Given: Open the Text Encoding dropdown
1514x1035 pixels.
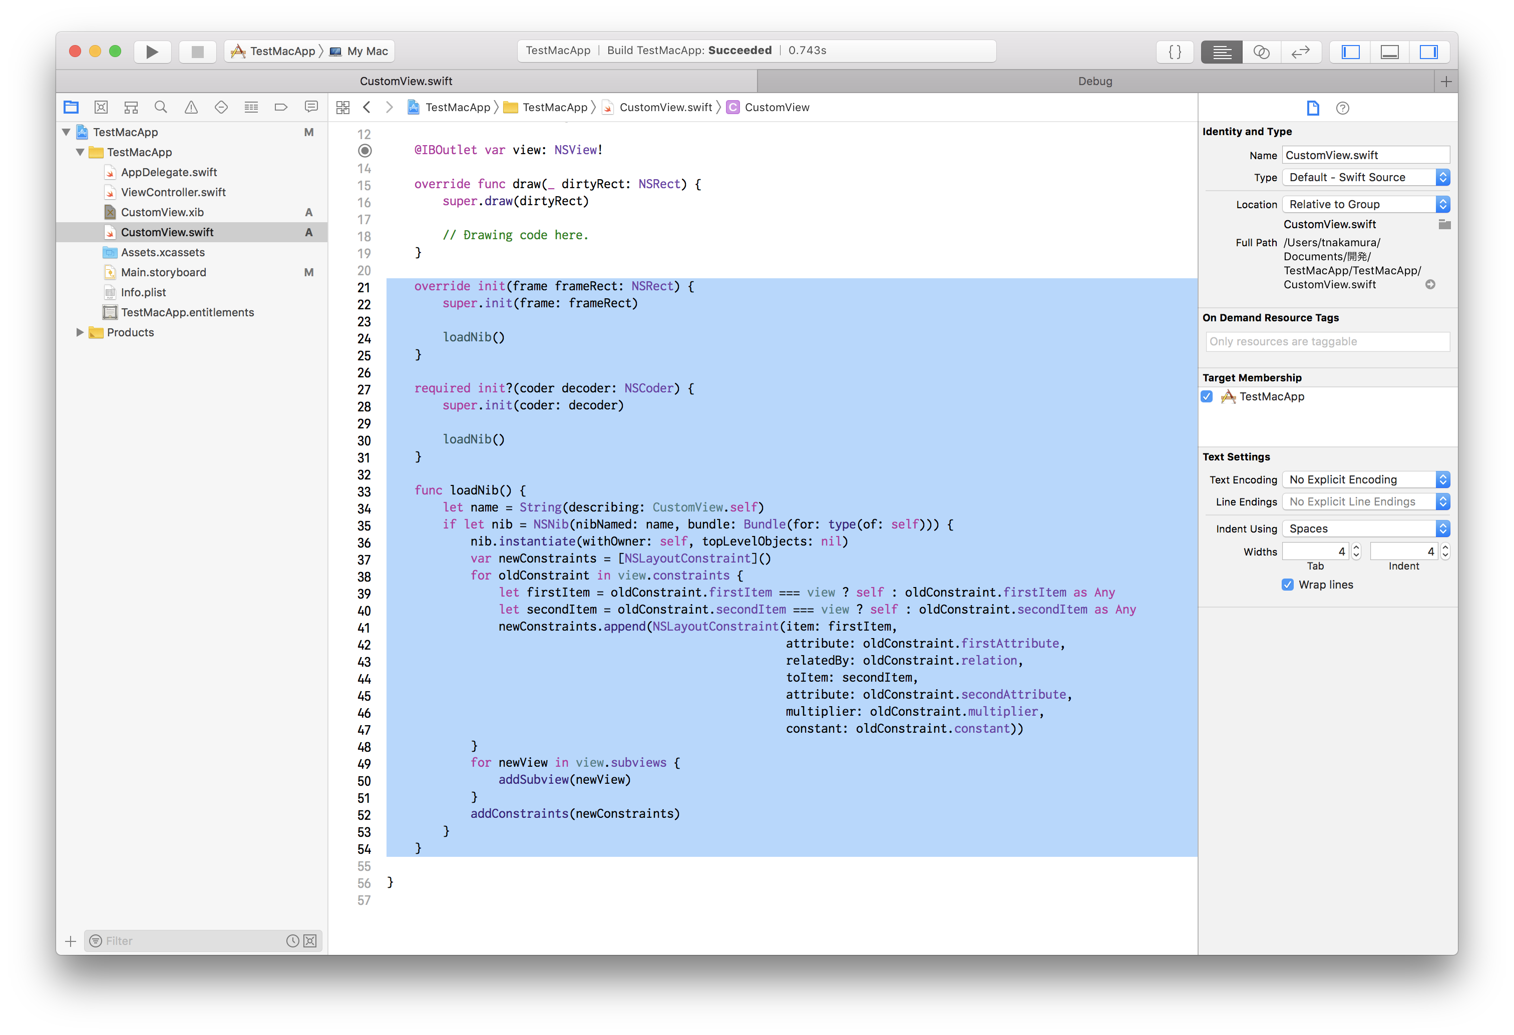Looking at the screenshot, I should point(1365,479).
